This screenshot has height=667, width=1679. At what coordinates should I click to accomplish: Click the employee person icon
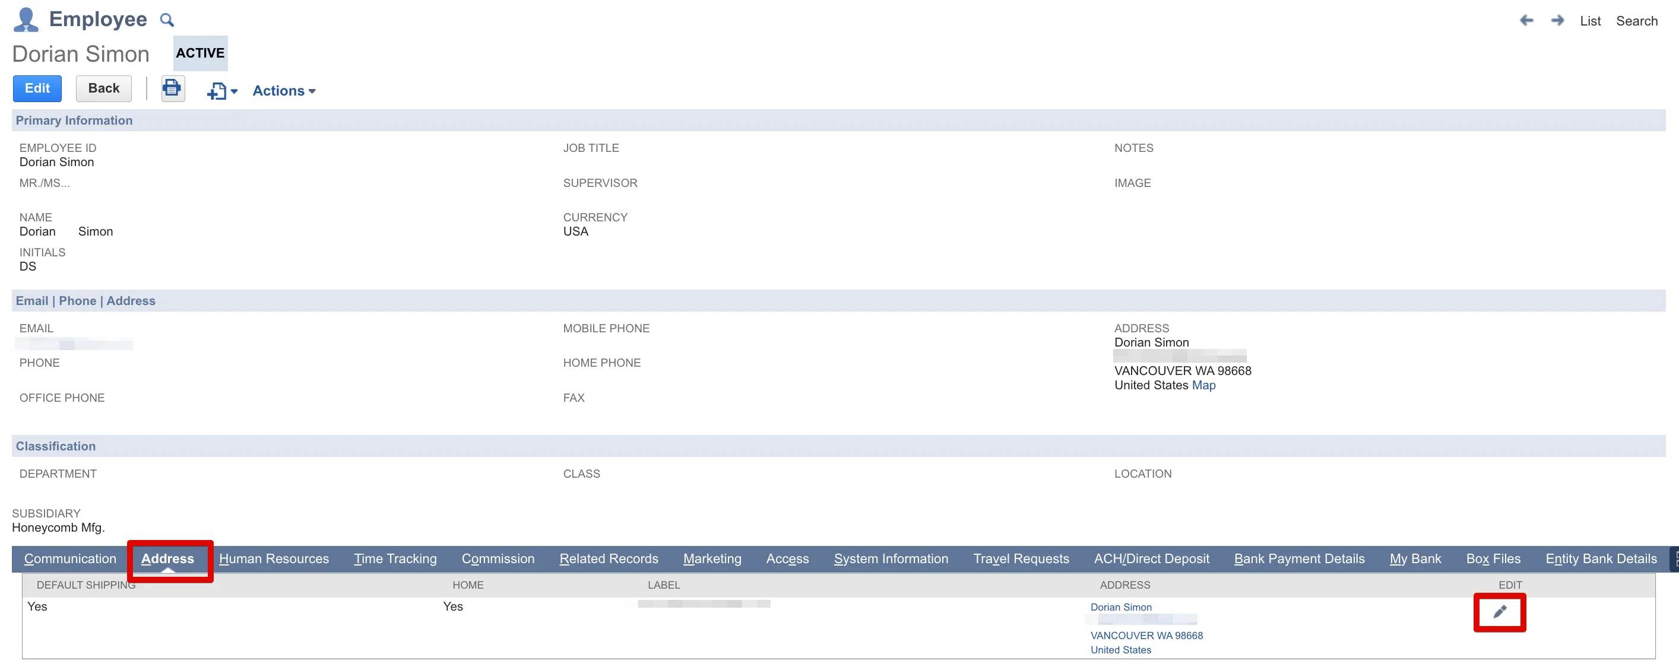point(26,20)
